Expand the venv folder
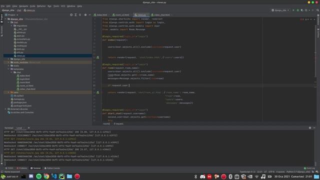This screenshot has height=180, width=320. point(8,92)
